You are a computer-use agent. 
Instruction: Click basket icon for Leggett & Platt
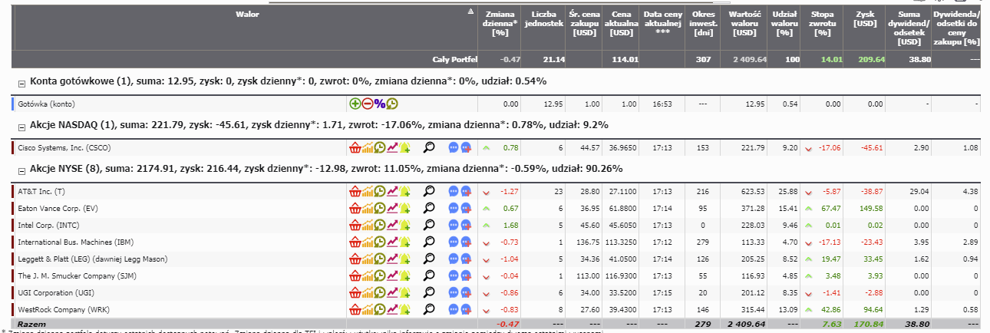(x=355, y=259)
